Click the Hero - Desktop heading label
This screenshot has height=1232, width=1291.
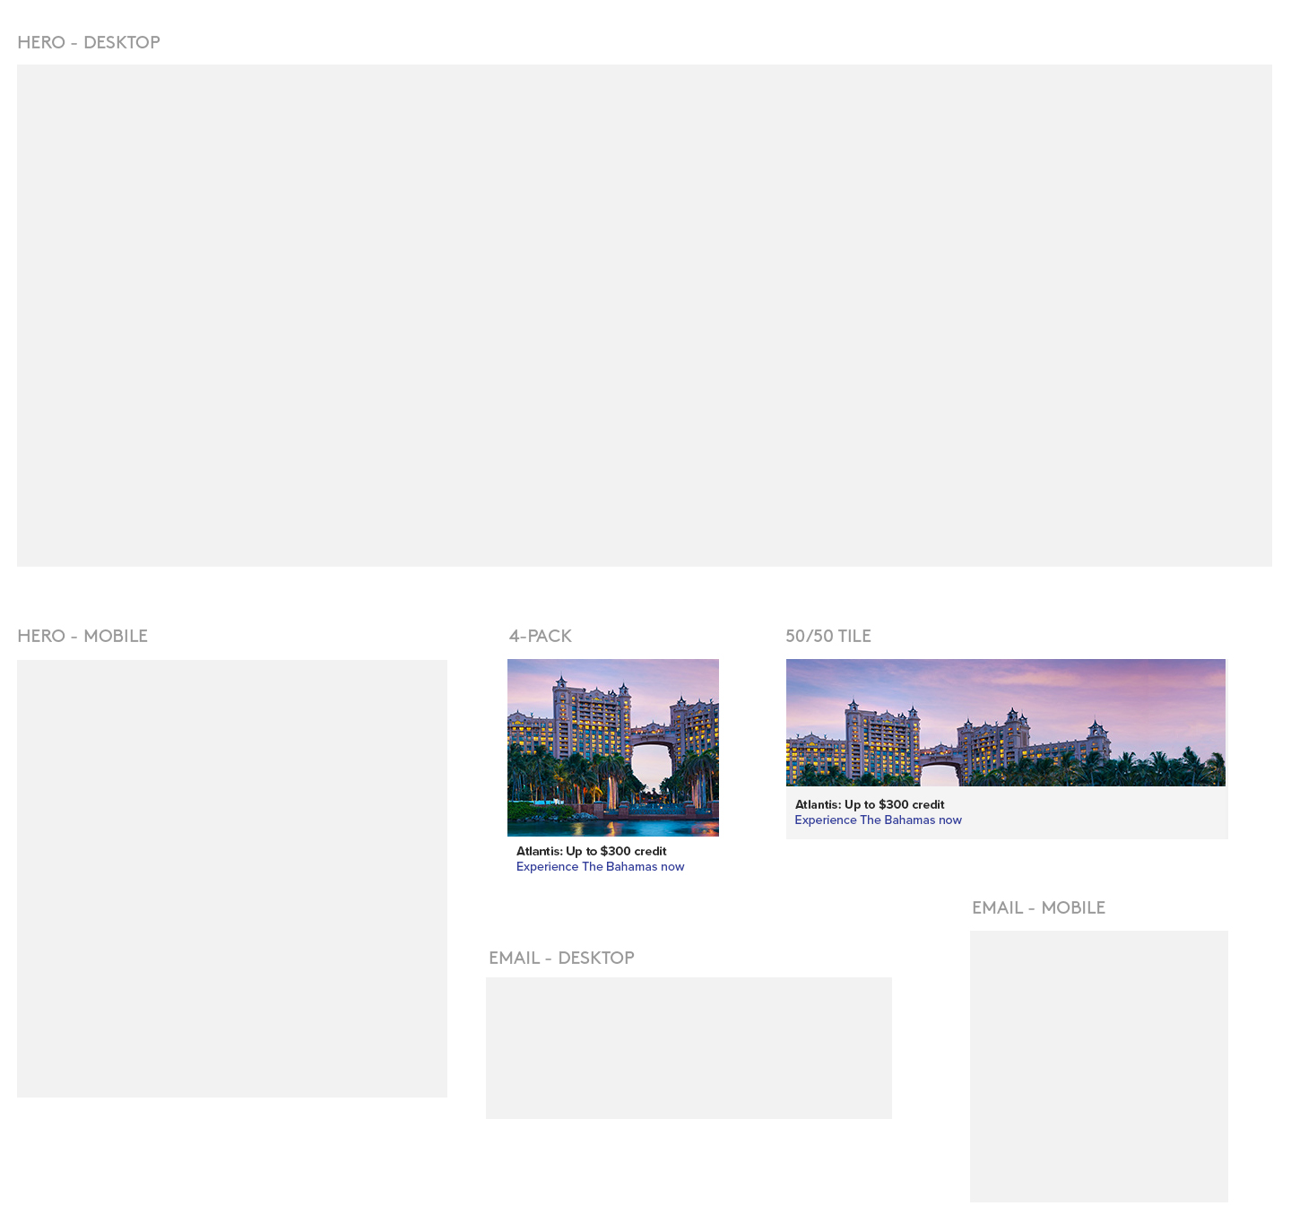coord(89,42)
